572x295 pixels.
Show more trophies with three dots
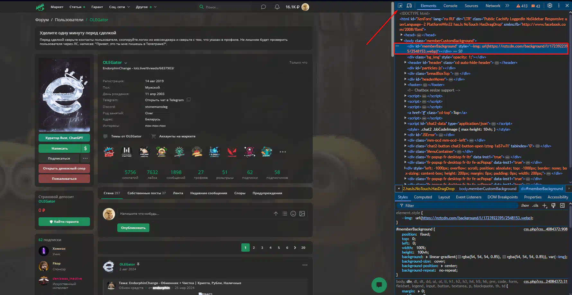coord(283,152)
